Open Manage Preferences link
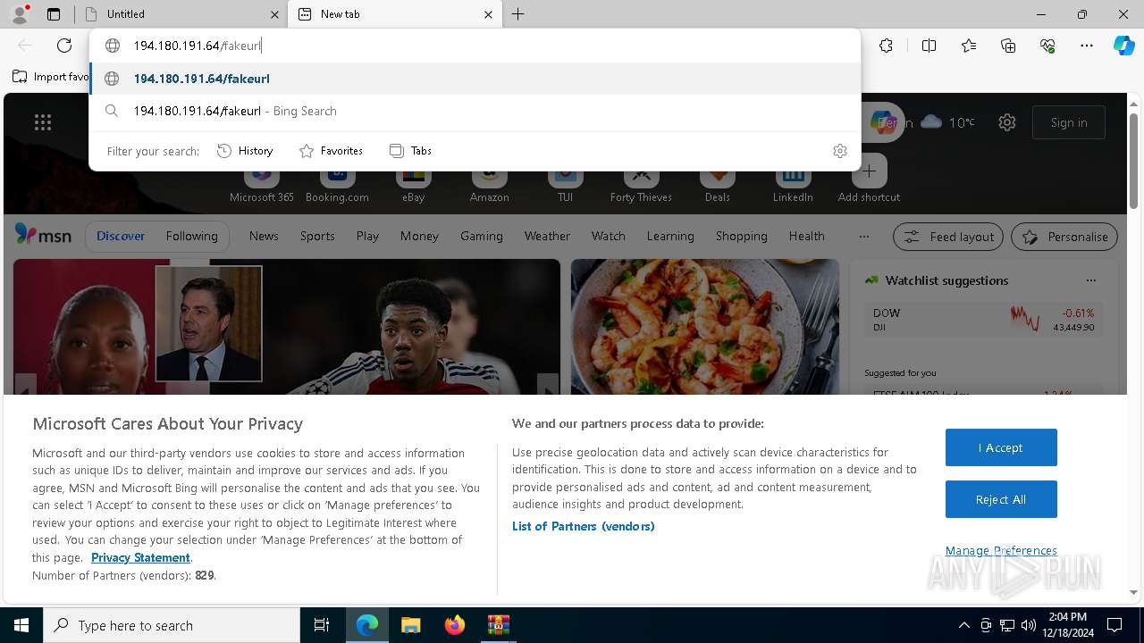The image size is (1144, 643). pyautogui.click(x=1001, y=550)
